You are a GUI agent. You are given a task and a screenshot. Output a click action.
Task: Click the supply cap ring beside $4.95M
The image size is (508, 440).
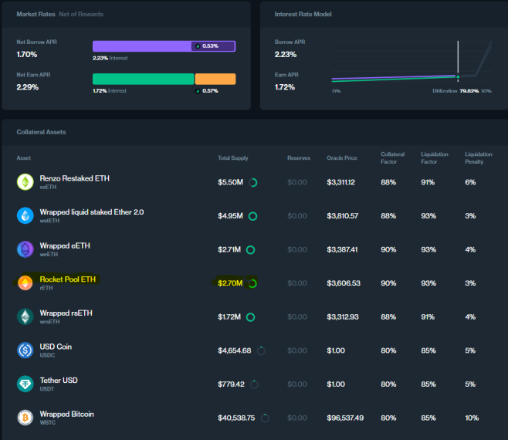tap(252, 216)
